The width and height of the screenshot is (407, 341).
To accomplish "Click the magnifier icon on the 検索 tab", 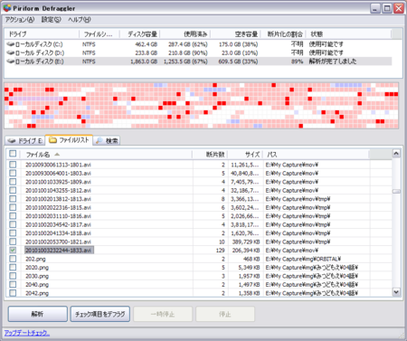I will (99, 140).
